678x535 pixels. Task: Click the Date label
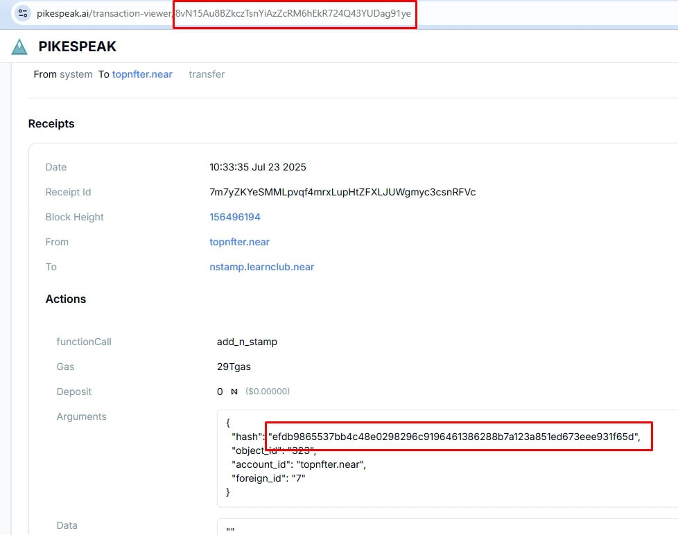coord(56,167)
